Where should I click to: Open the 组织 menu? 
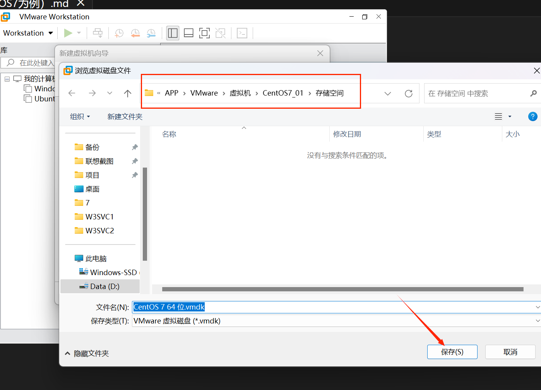click(x=80, y=116)
